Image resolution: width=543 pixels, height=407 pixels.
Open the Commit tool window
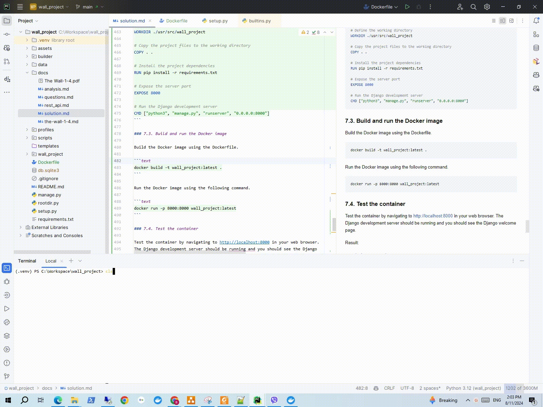point(7,34)
